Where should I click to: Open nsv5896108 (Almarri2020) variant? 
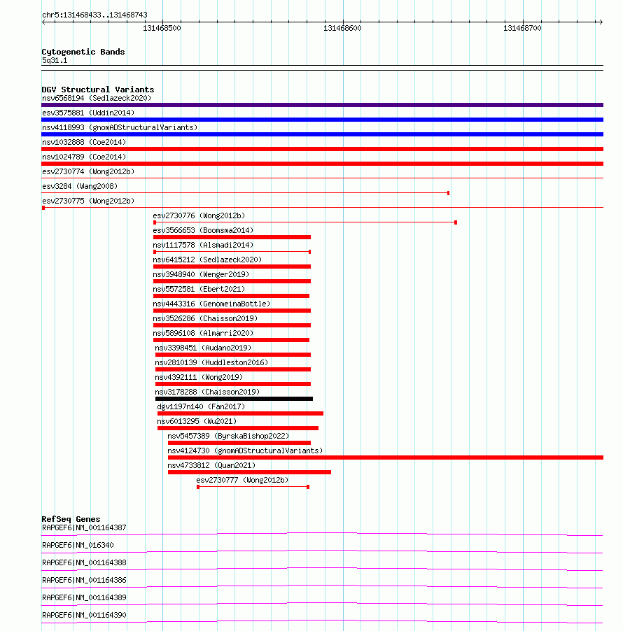(203, 333)
